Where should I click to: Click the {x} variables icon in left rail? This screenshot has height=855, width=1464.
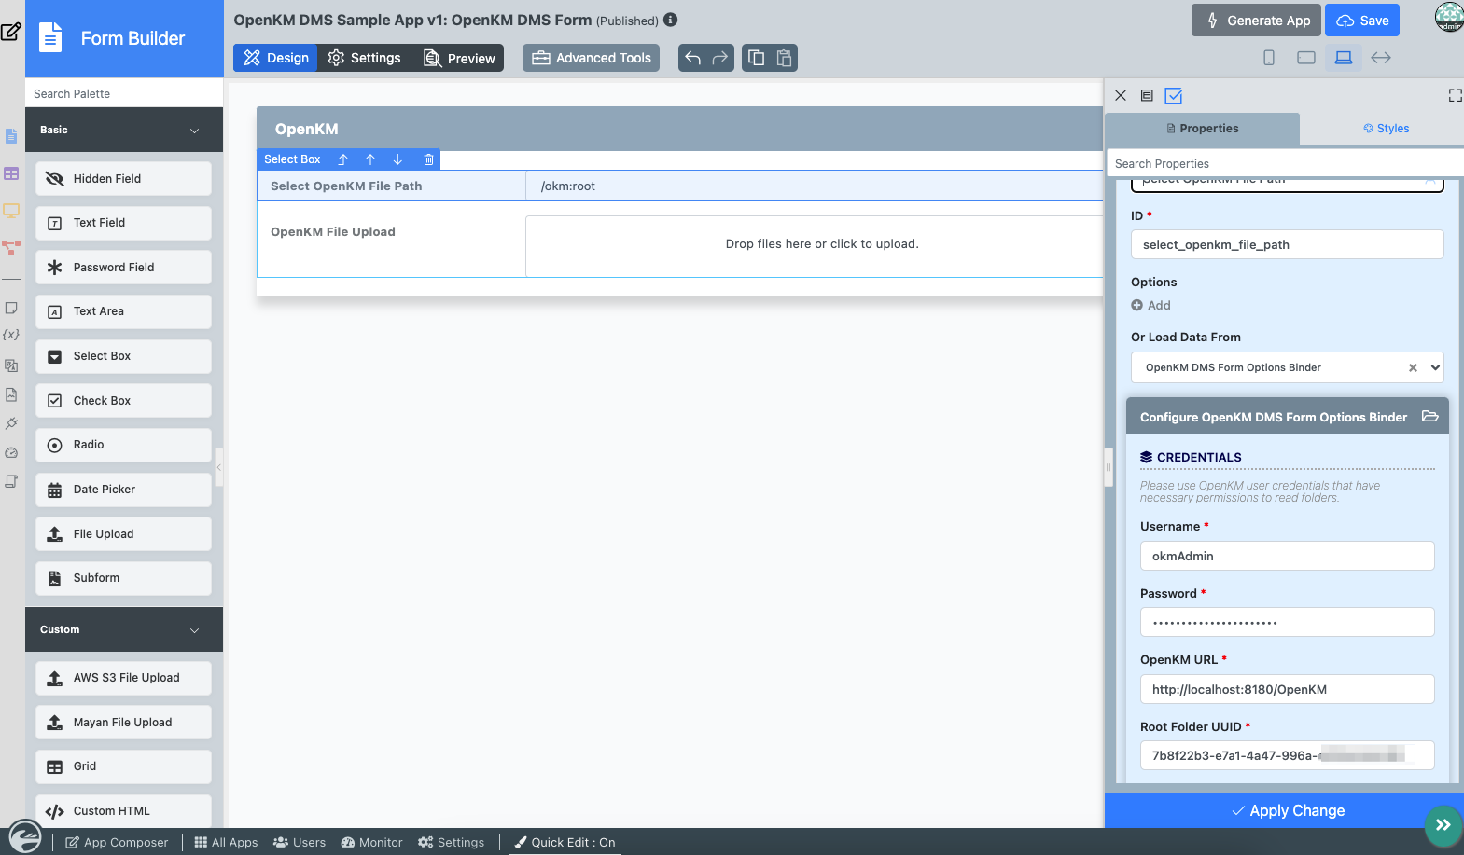click(x=11, y=334)
